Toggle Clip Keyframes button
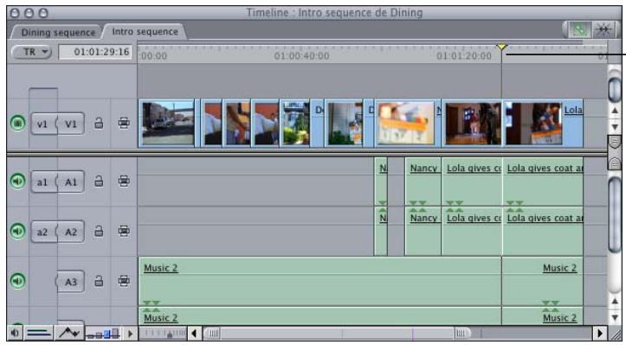Screen dimensions: 626x345 point(39,333)
